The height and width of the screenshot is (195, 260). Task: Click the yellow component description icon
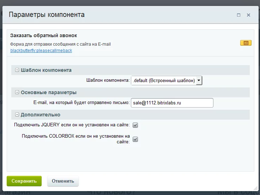(246, 43)
